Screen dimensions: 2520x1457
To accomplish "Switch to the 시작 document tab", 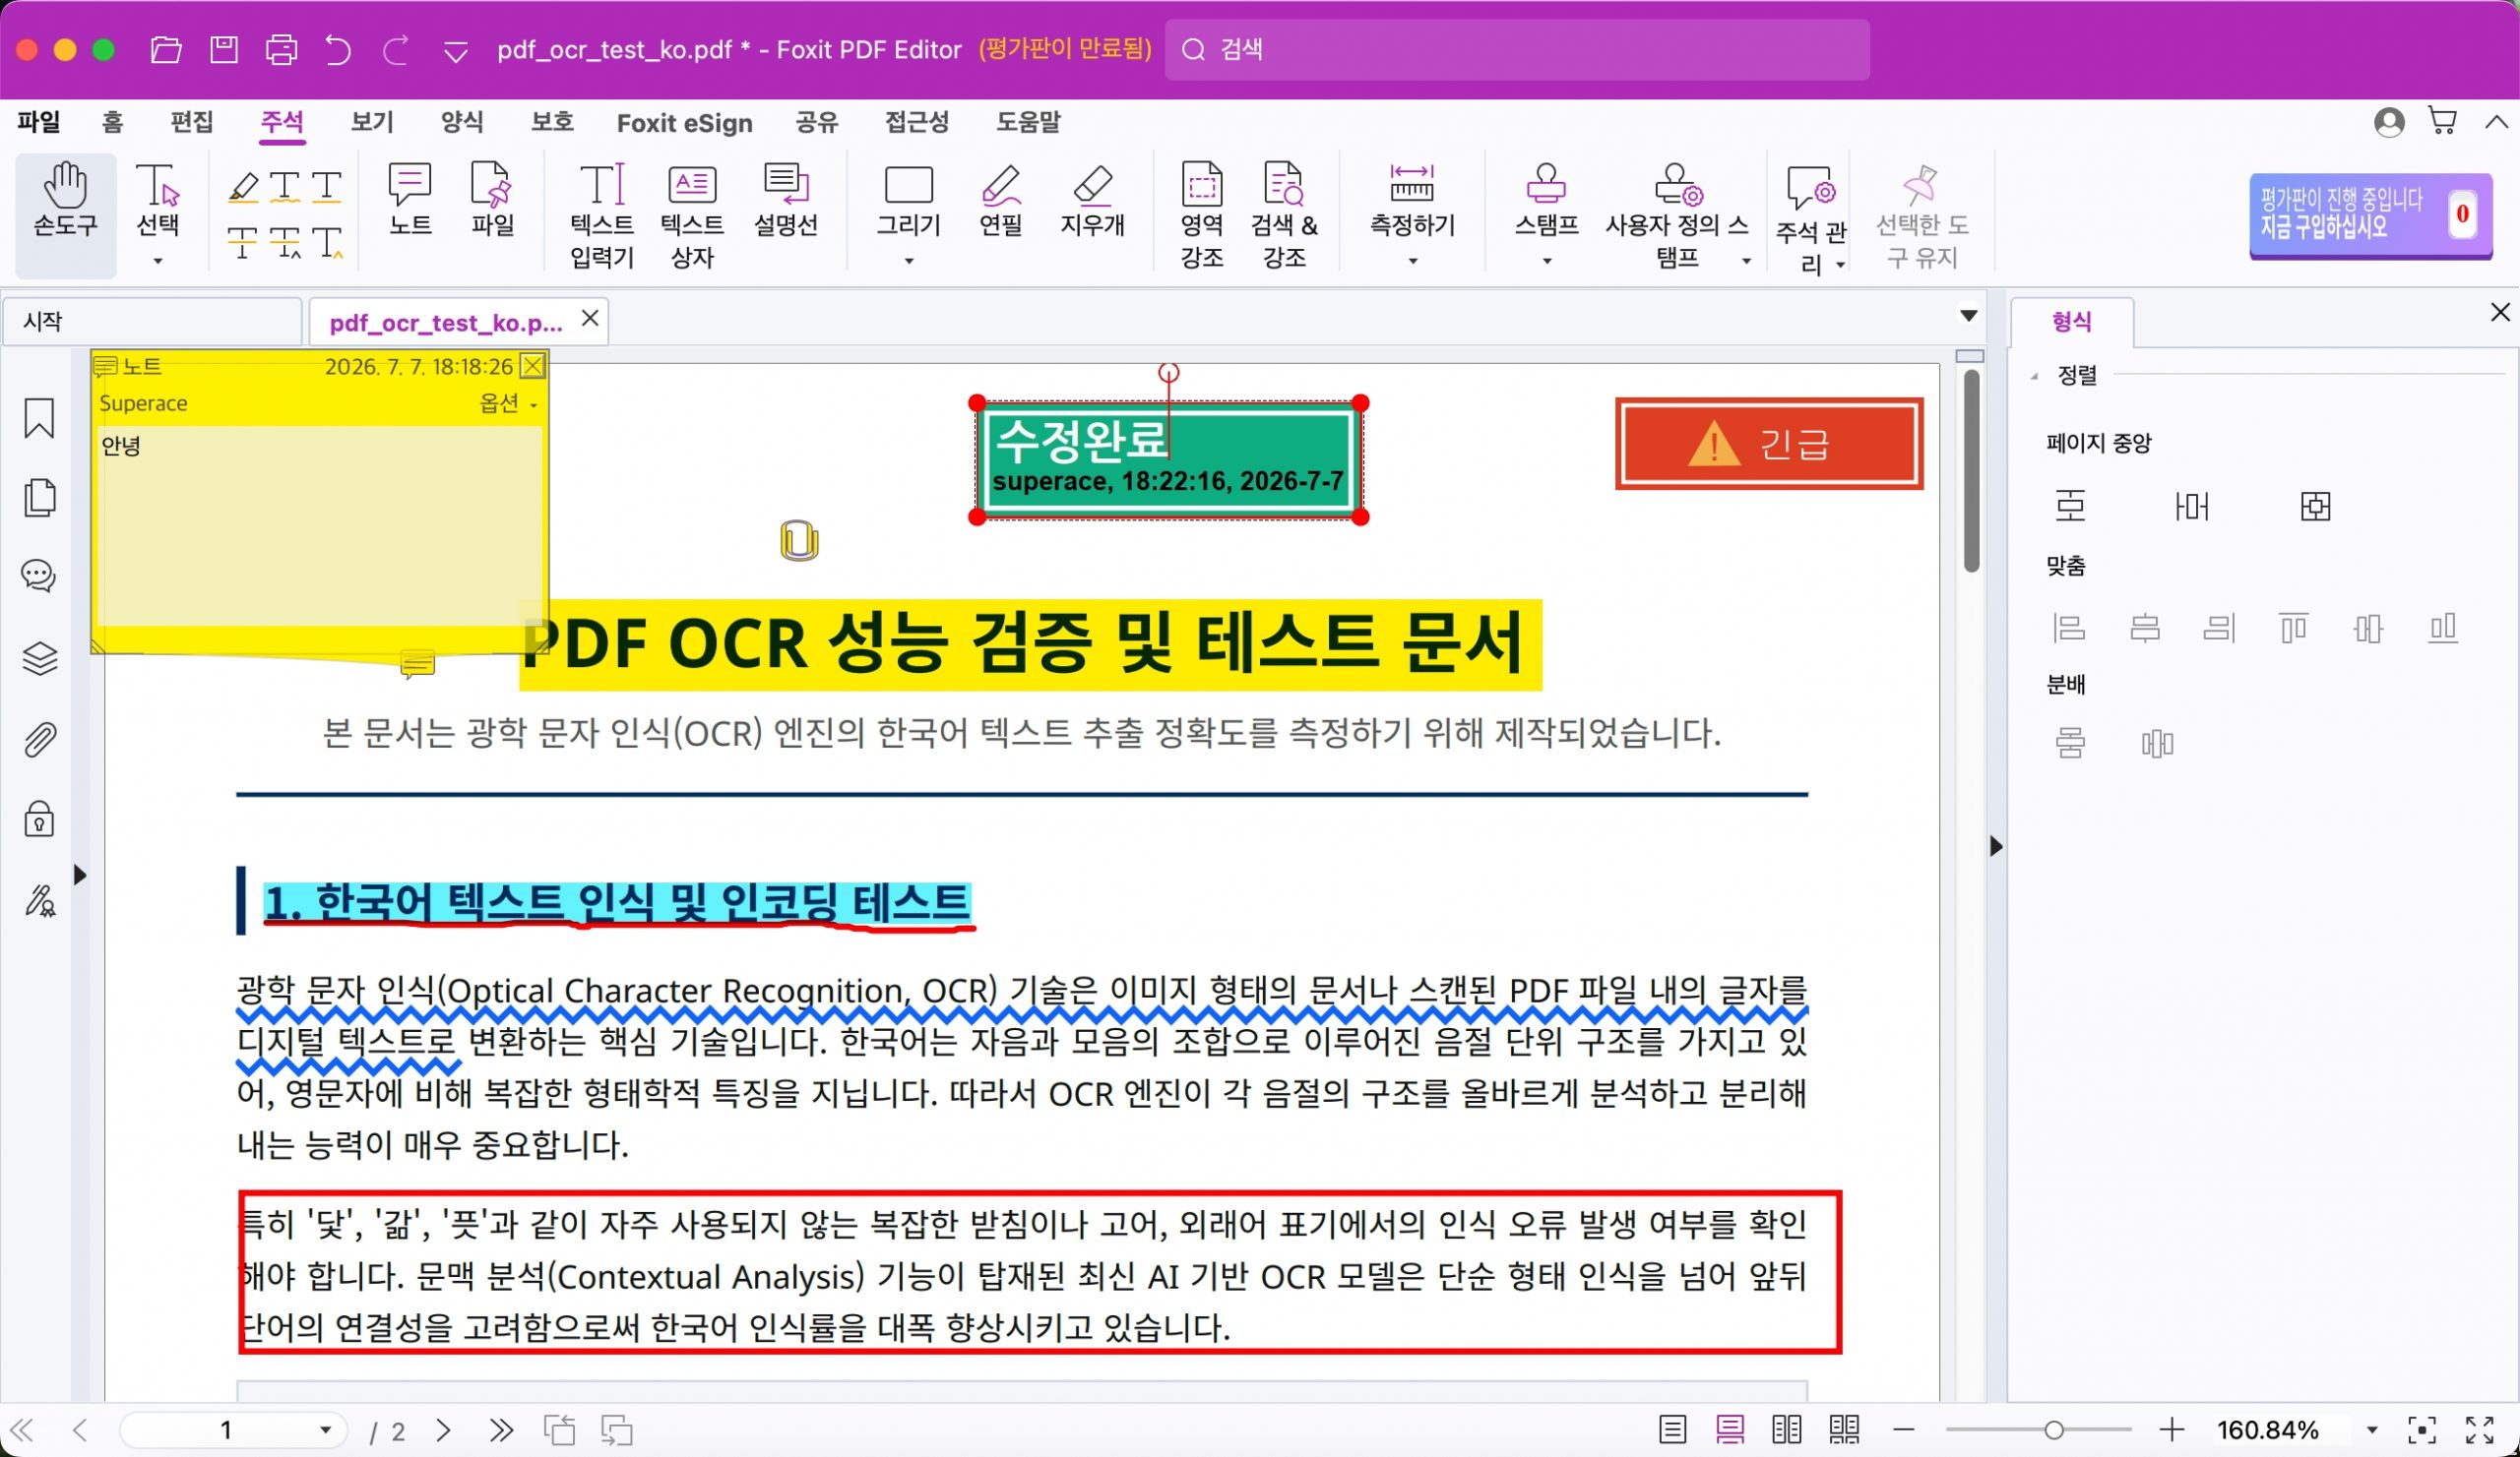I will [152, 321].
